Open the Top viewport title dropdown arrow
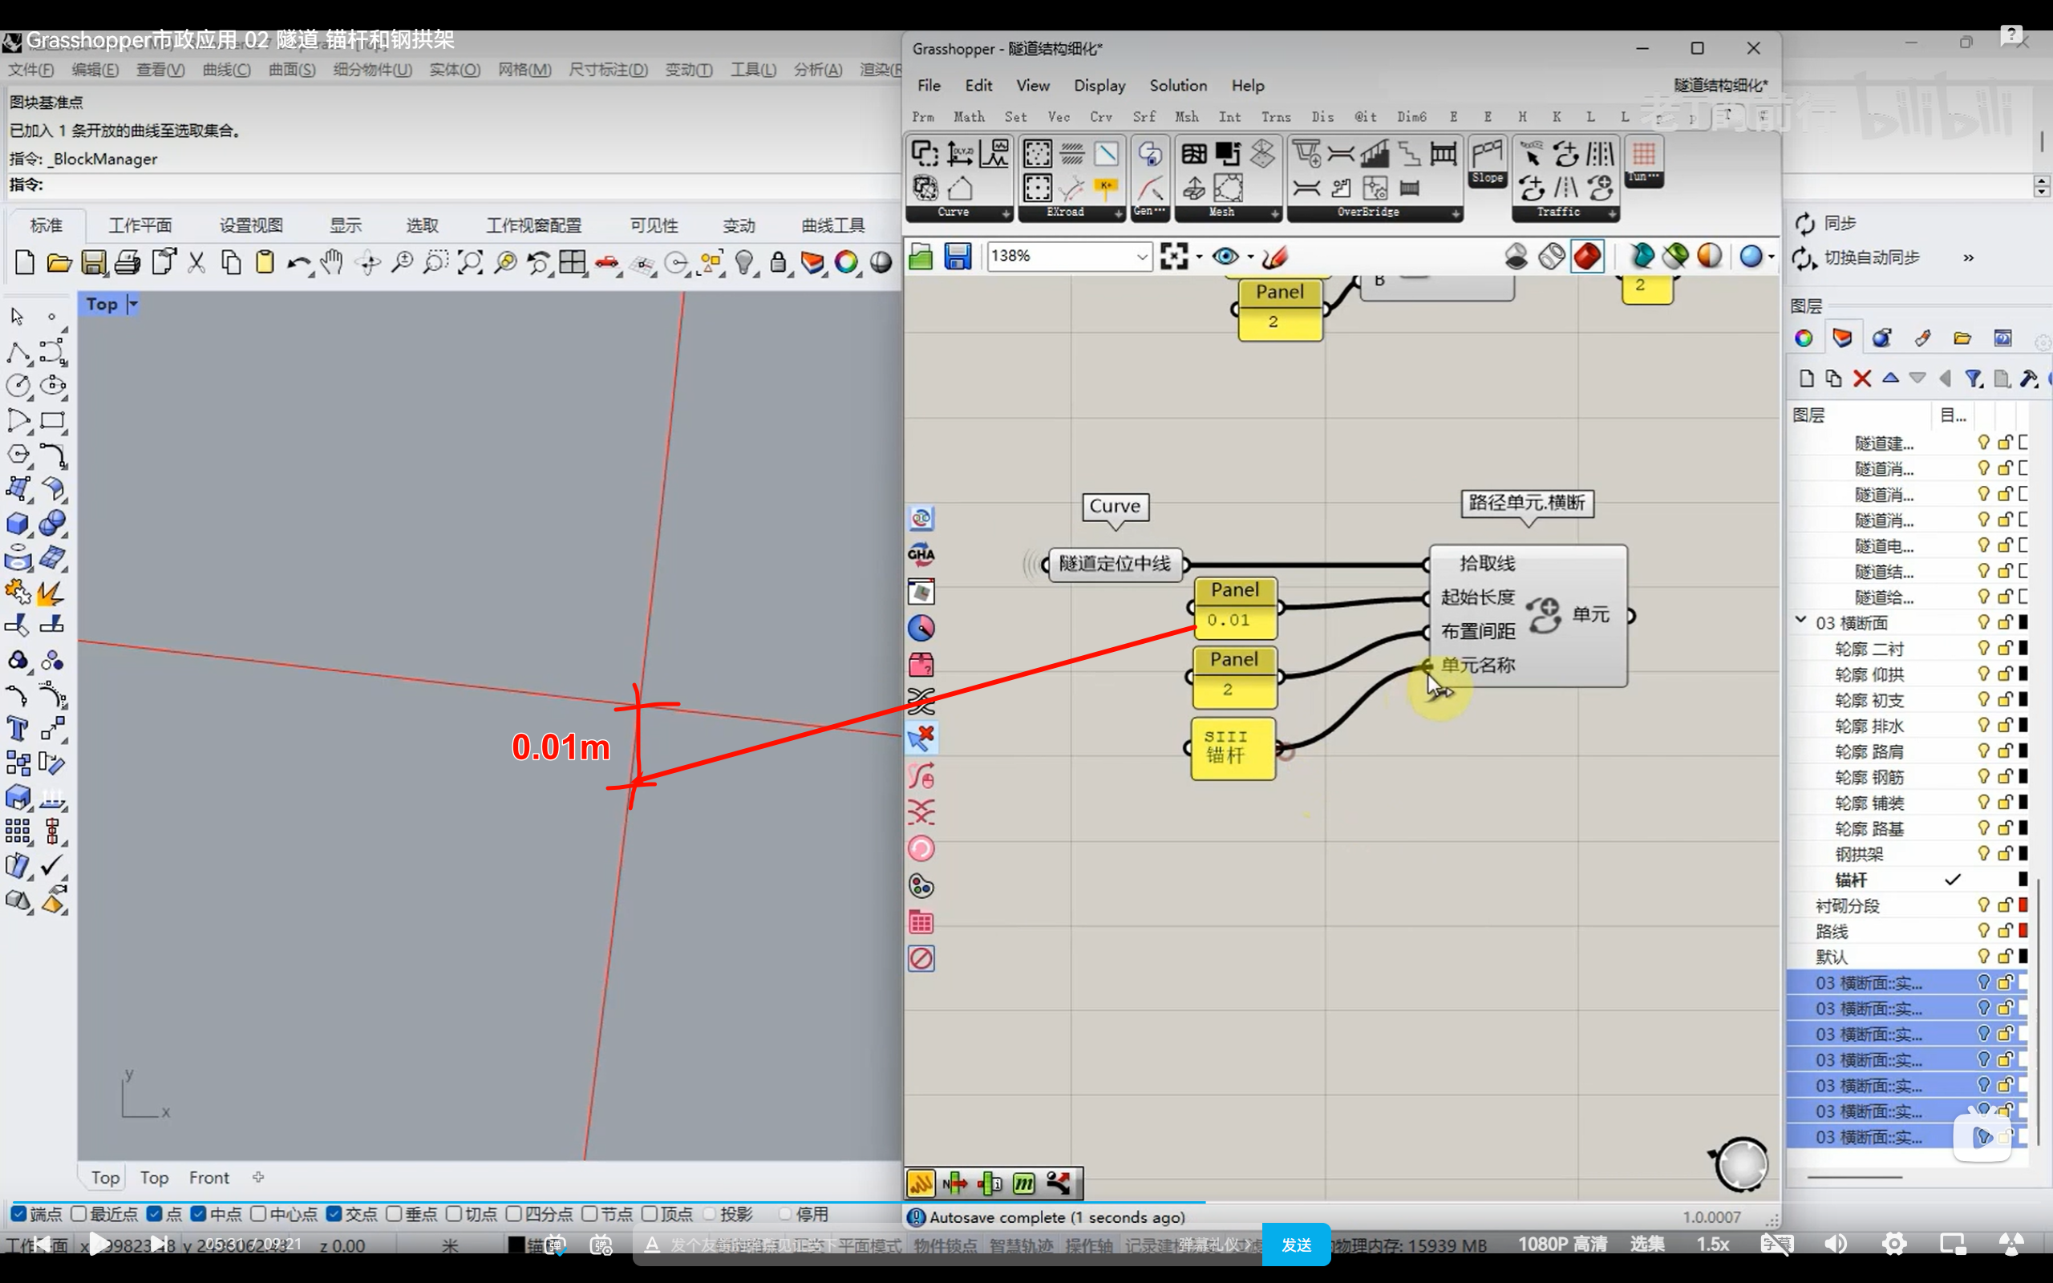The height and width of the screenshot is (1283, 2053). click(133, 304)
